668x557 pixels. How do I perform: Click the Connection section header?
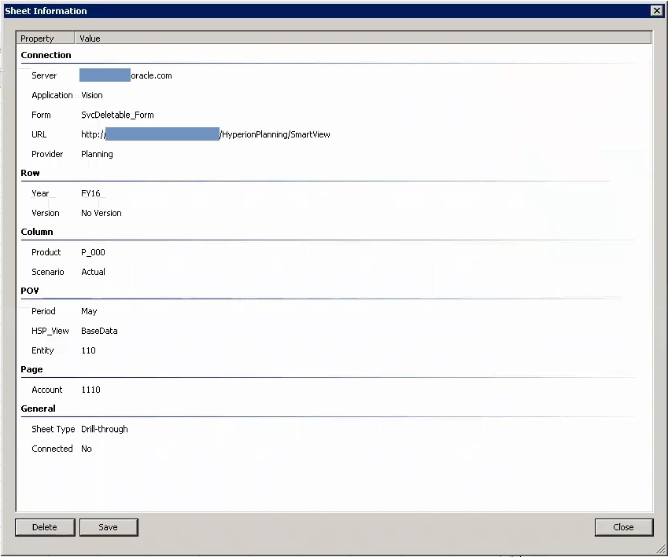point(46,55)
